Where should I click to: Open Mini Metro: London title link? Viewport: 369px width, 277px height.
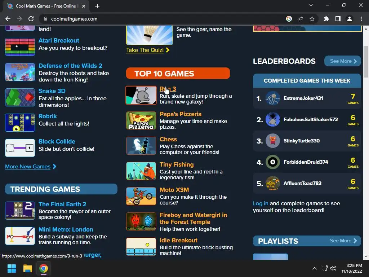pos(66,229)
